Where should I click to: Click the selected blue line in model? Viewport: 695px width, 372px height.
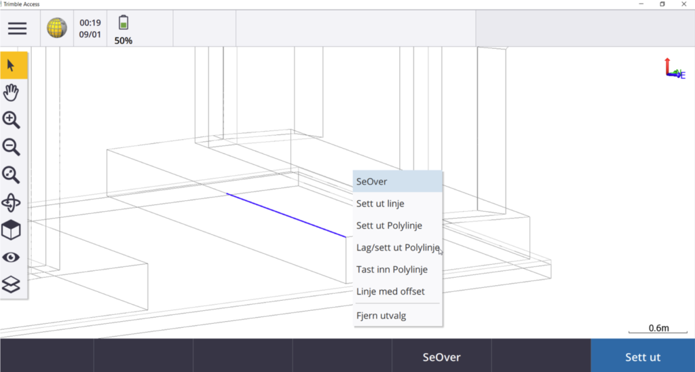coord(285,215)
